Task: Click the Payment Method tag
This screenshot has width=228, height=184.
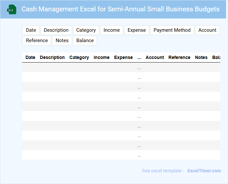Action: [172, 30]
